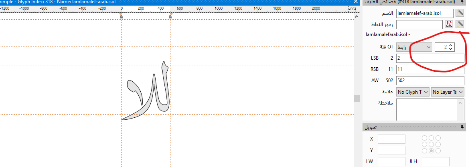The width and height of the screenshot is (470, 167).
Task: Increase the OT class stepper value
Action: [x=451, y=45]
